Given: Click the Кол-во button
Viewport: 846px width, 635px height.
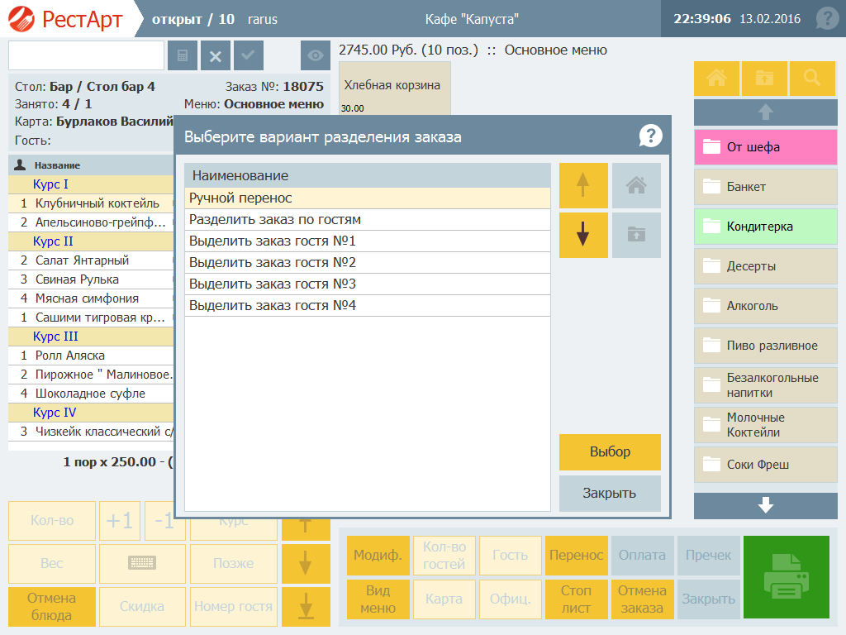Looking at the screenshot, I should point(52,521).
